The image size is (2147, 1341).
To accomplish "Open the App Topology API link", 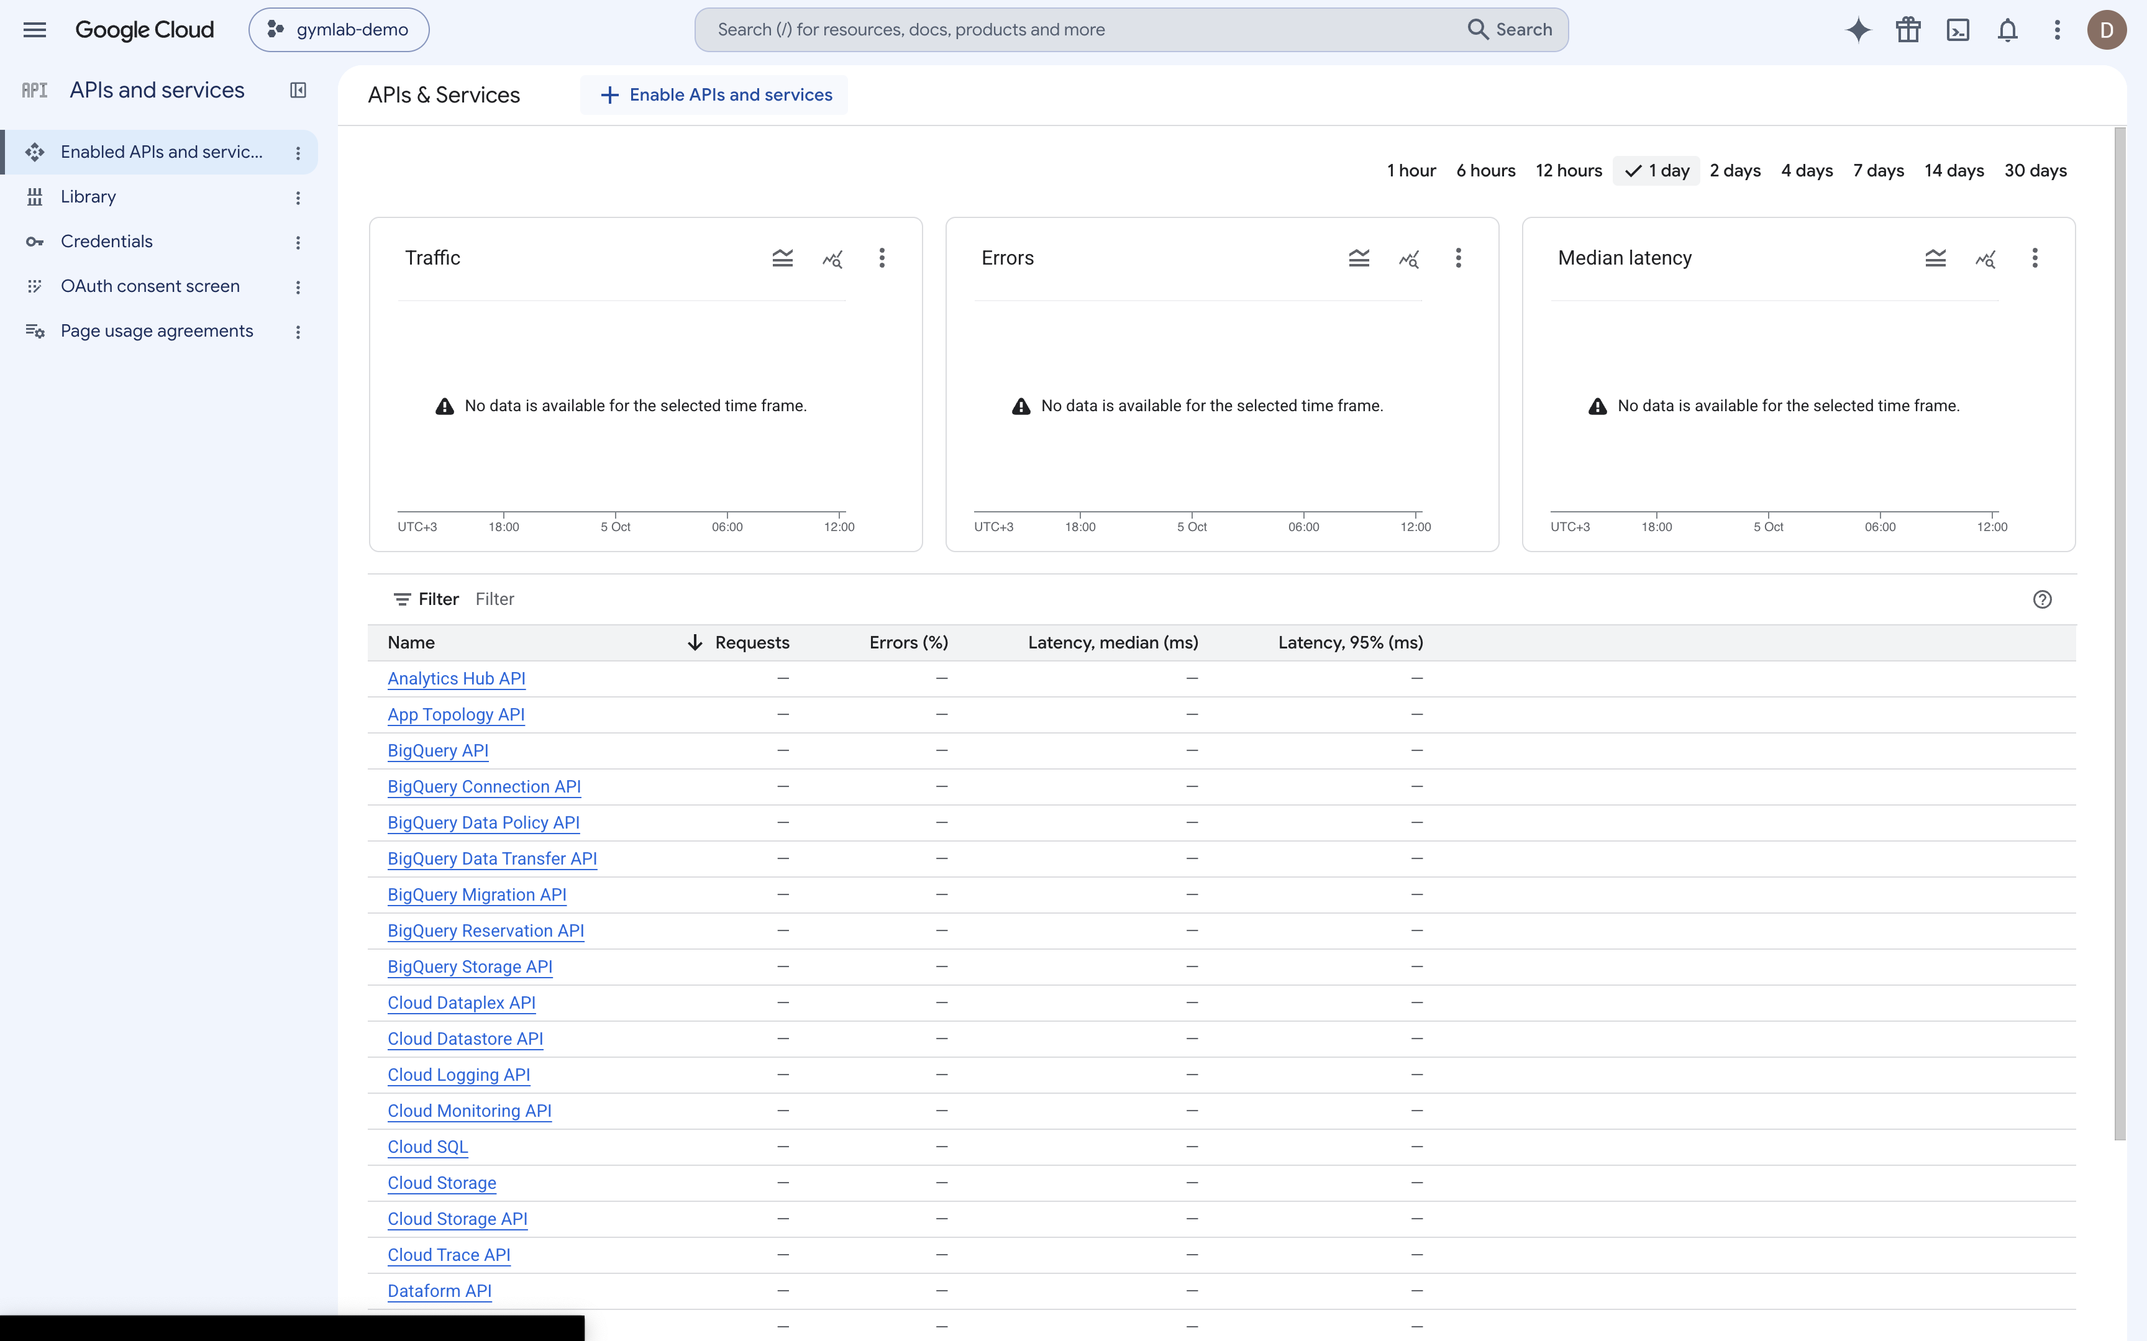I will (456, 715).
